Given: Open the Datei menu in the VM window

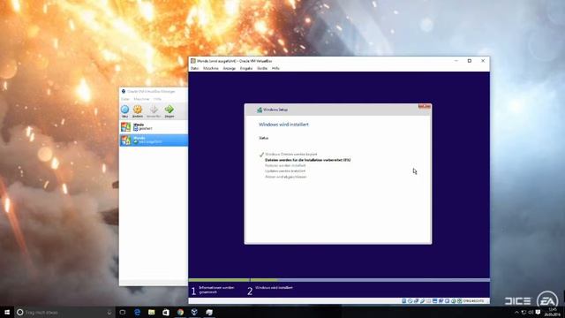Looking at the screenshot, I should coord(194,68).
